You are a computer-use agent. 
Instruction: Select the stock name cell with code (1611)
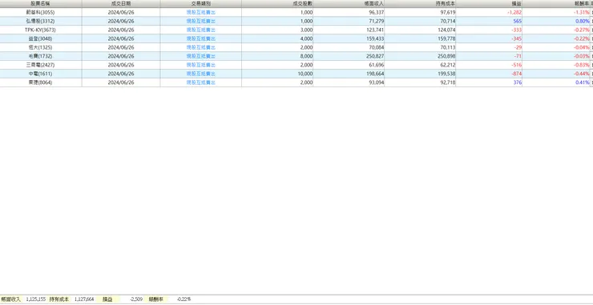coord(40,74)
